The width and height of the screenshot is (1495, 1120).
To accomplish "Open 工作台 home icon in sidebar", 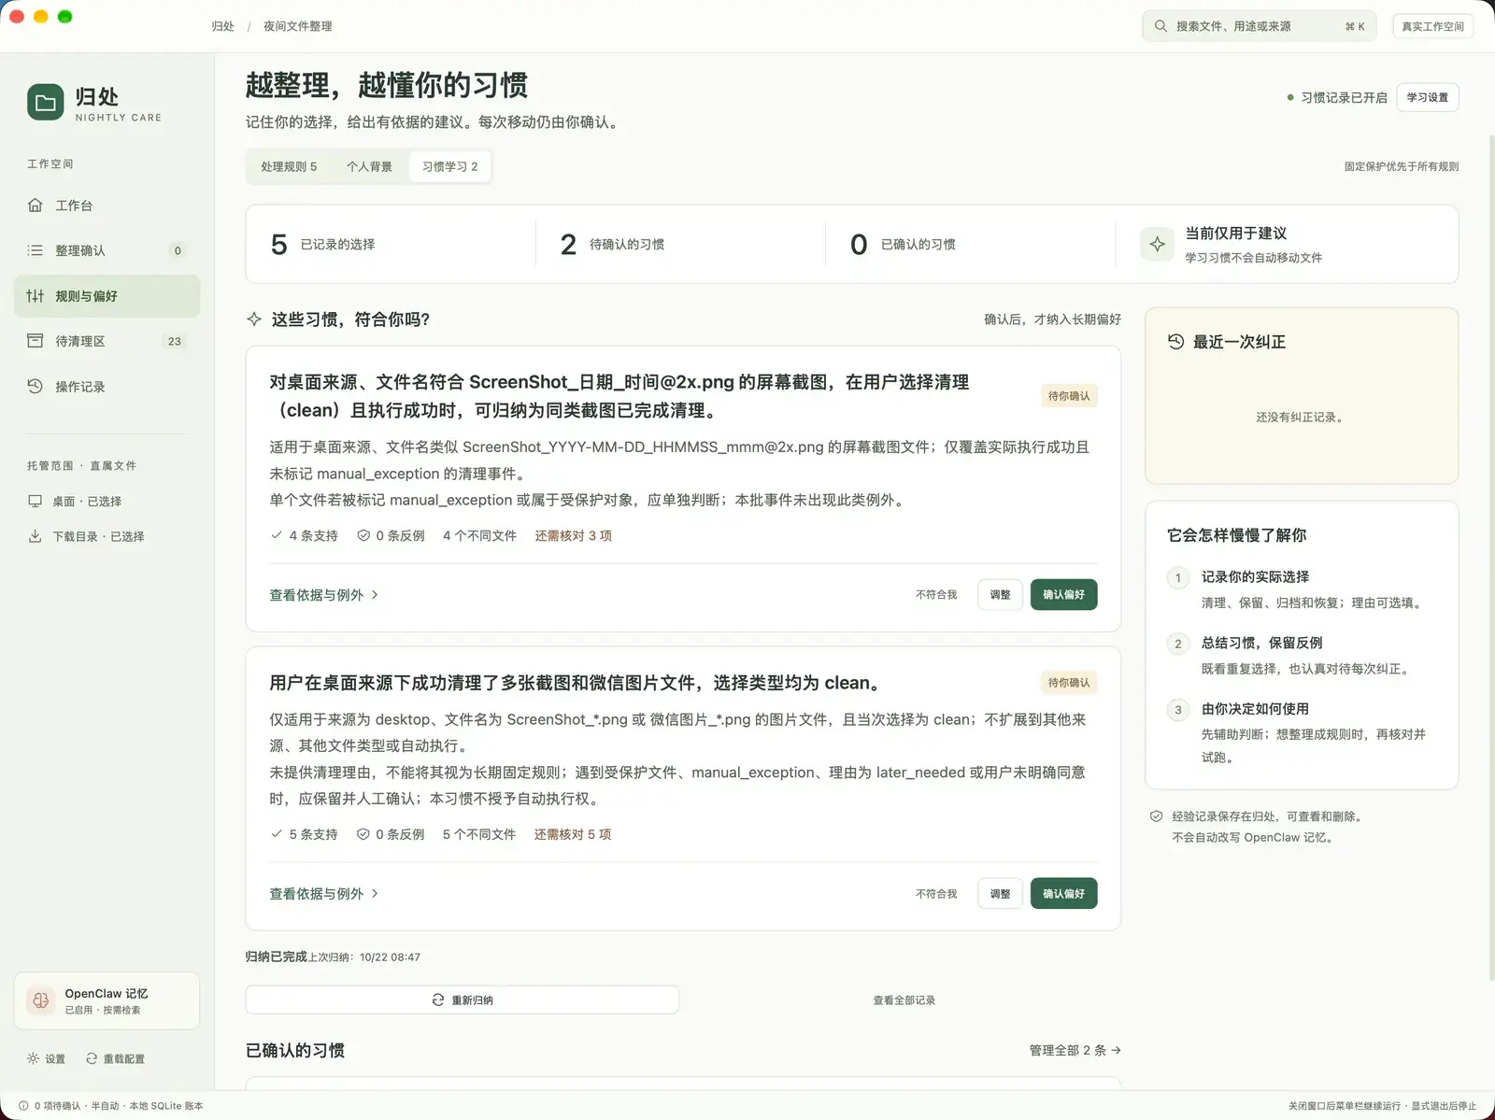I will tap(35, 206).
